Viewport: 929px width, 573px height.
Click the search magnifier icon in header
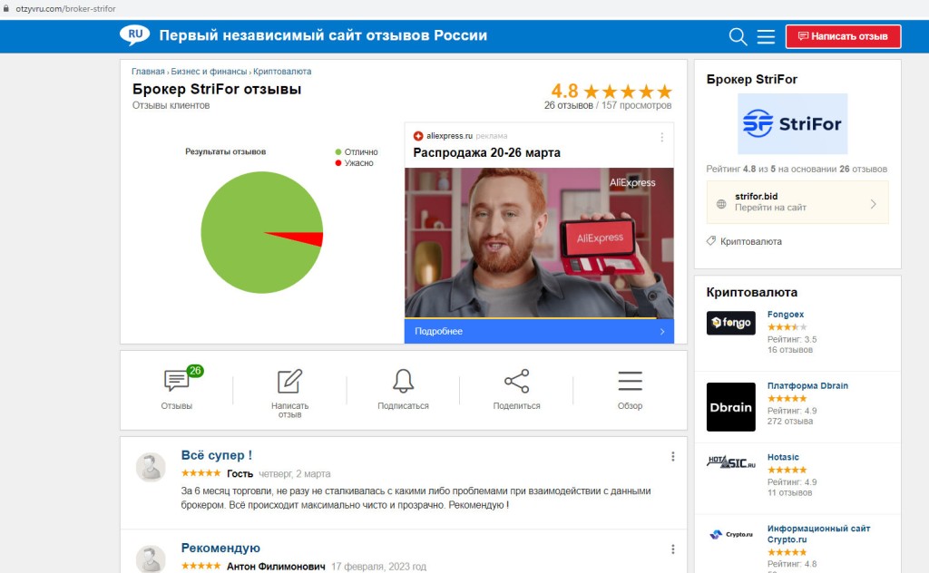[738, 36]
